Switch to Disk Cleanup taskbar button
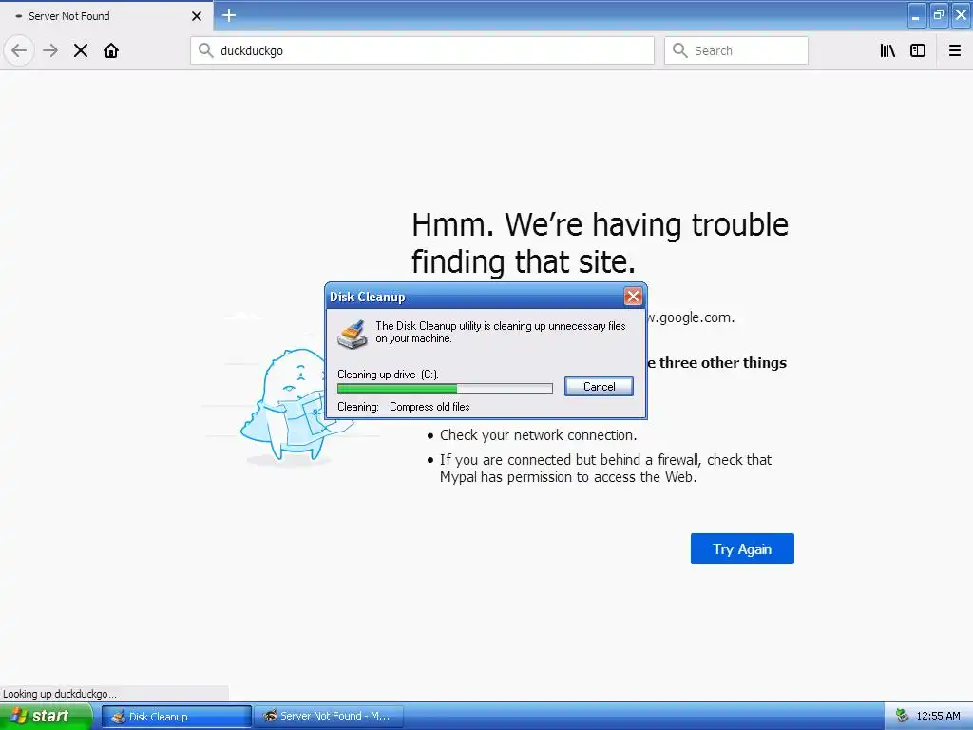The width and height of the screenshot is (973, 730). tap(177, 717)
